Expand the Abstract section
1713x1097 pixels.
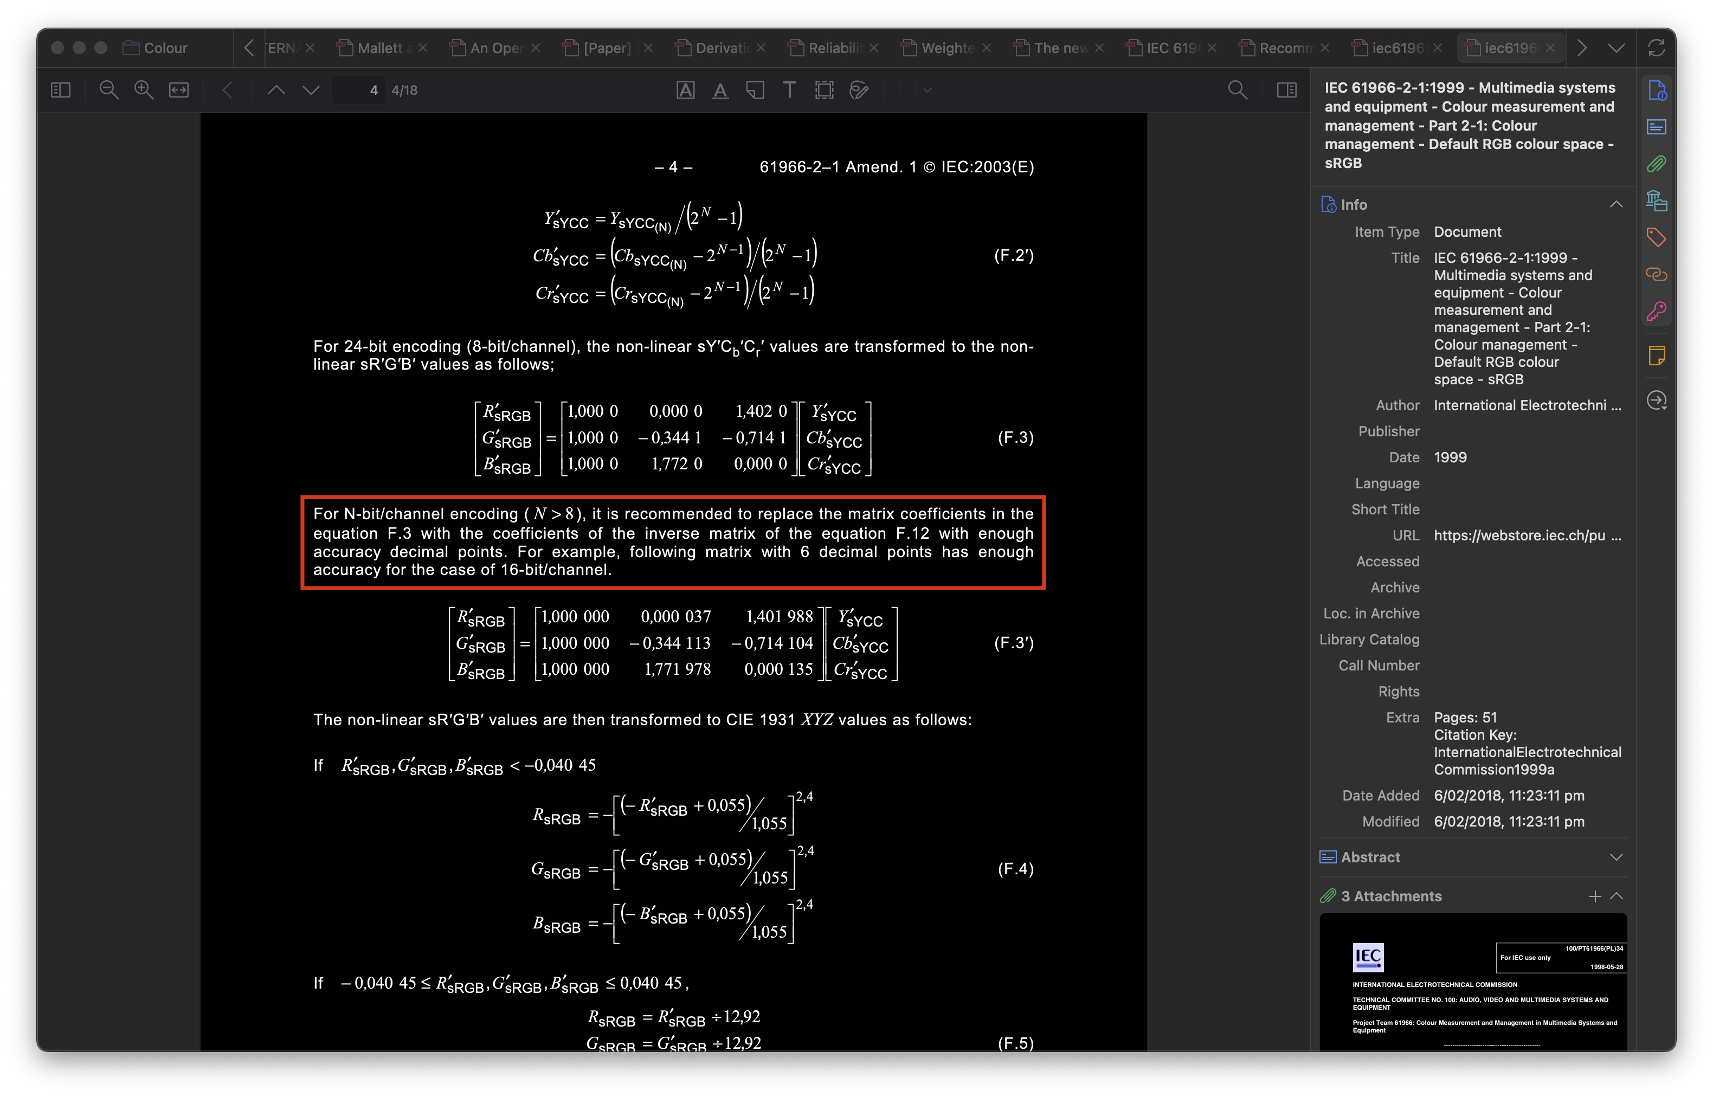tap(1616, 857)
